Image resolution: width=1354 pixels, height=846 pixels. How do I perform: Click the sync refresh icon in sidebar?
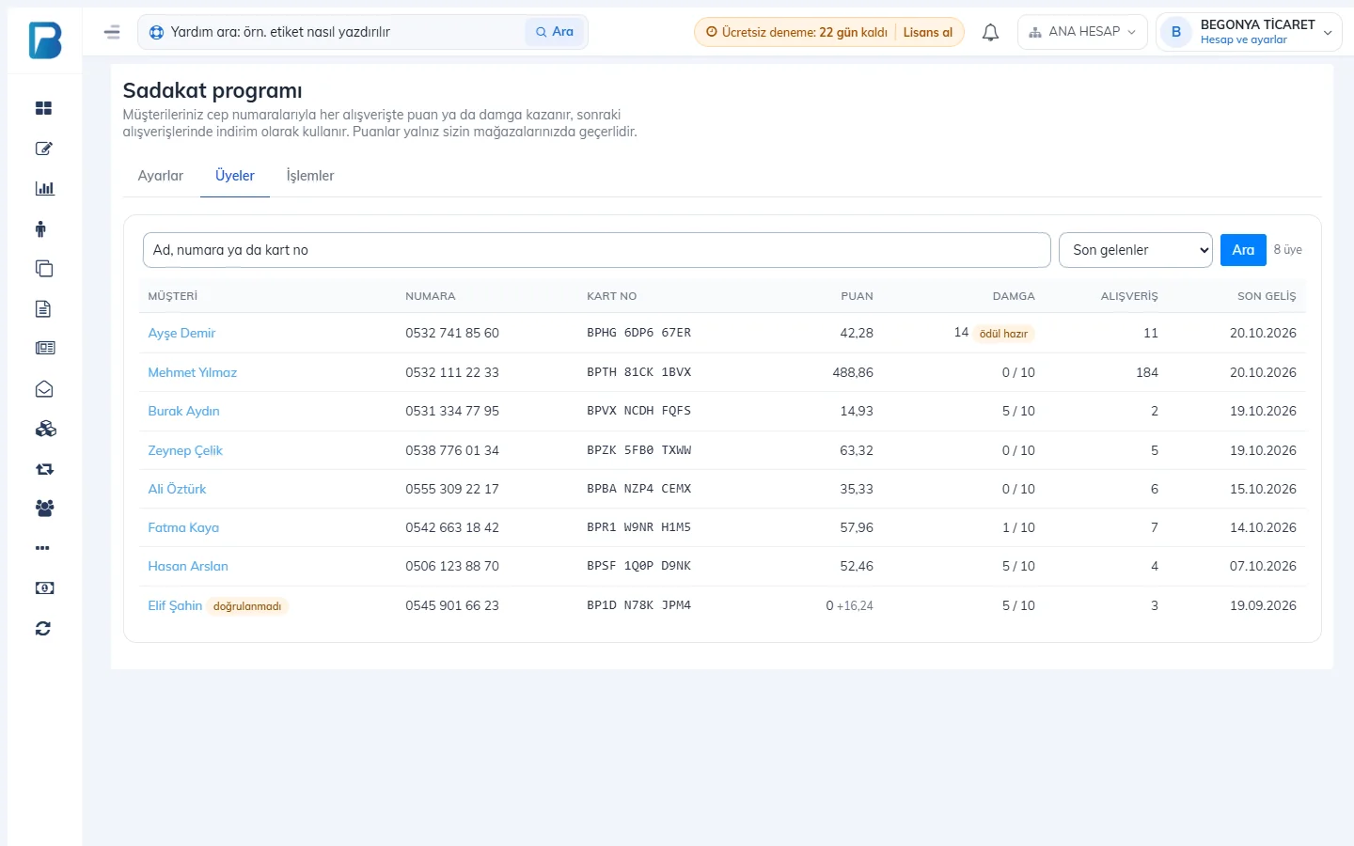43,629
